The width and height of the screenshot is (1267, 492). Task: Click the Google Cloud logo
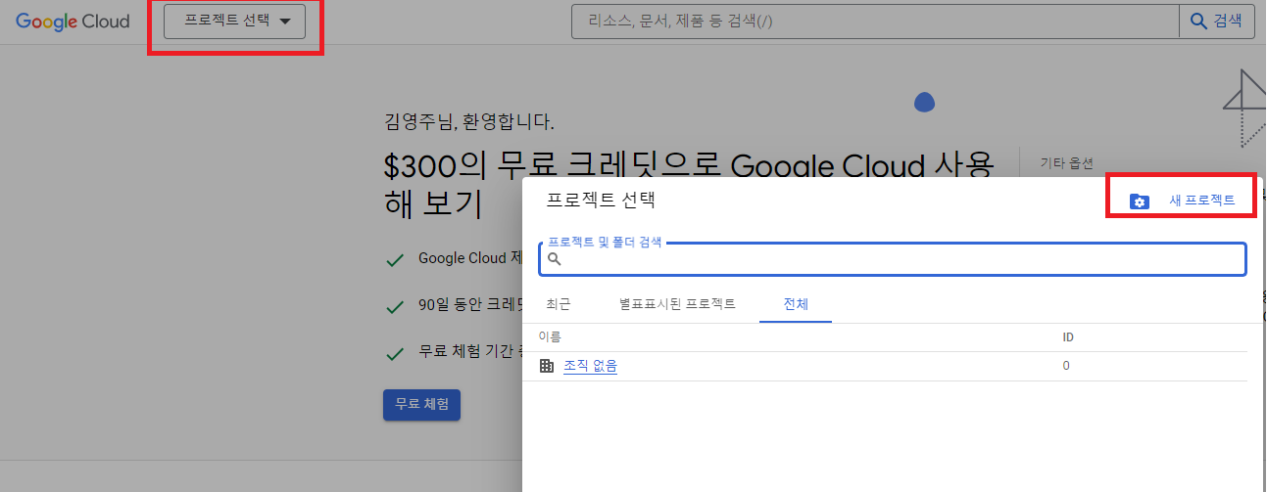click(73, 22)
